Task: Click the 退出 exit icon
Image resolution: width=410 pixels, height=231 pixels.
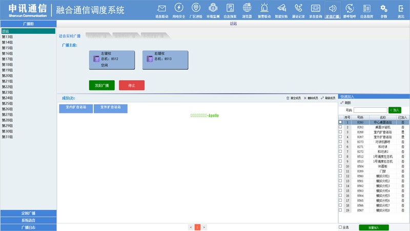Action: [401, 8]
